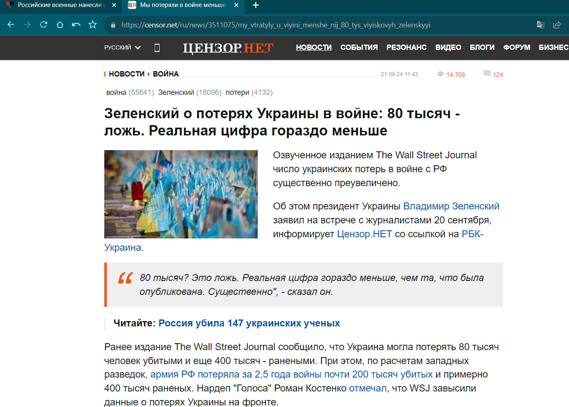Screen dimensions: 569x407
Task: Close the 'Мы потеряли в войне меньше' tab
Action: [236, 5]
